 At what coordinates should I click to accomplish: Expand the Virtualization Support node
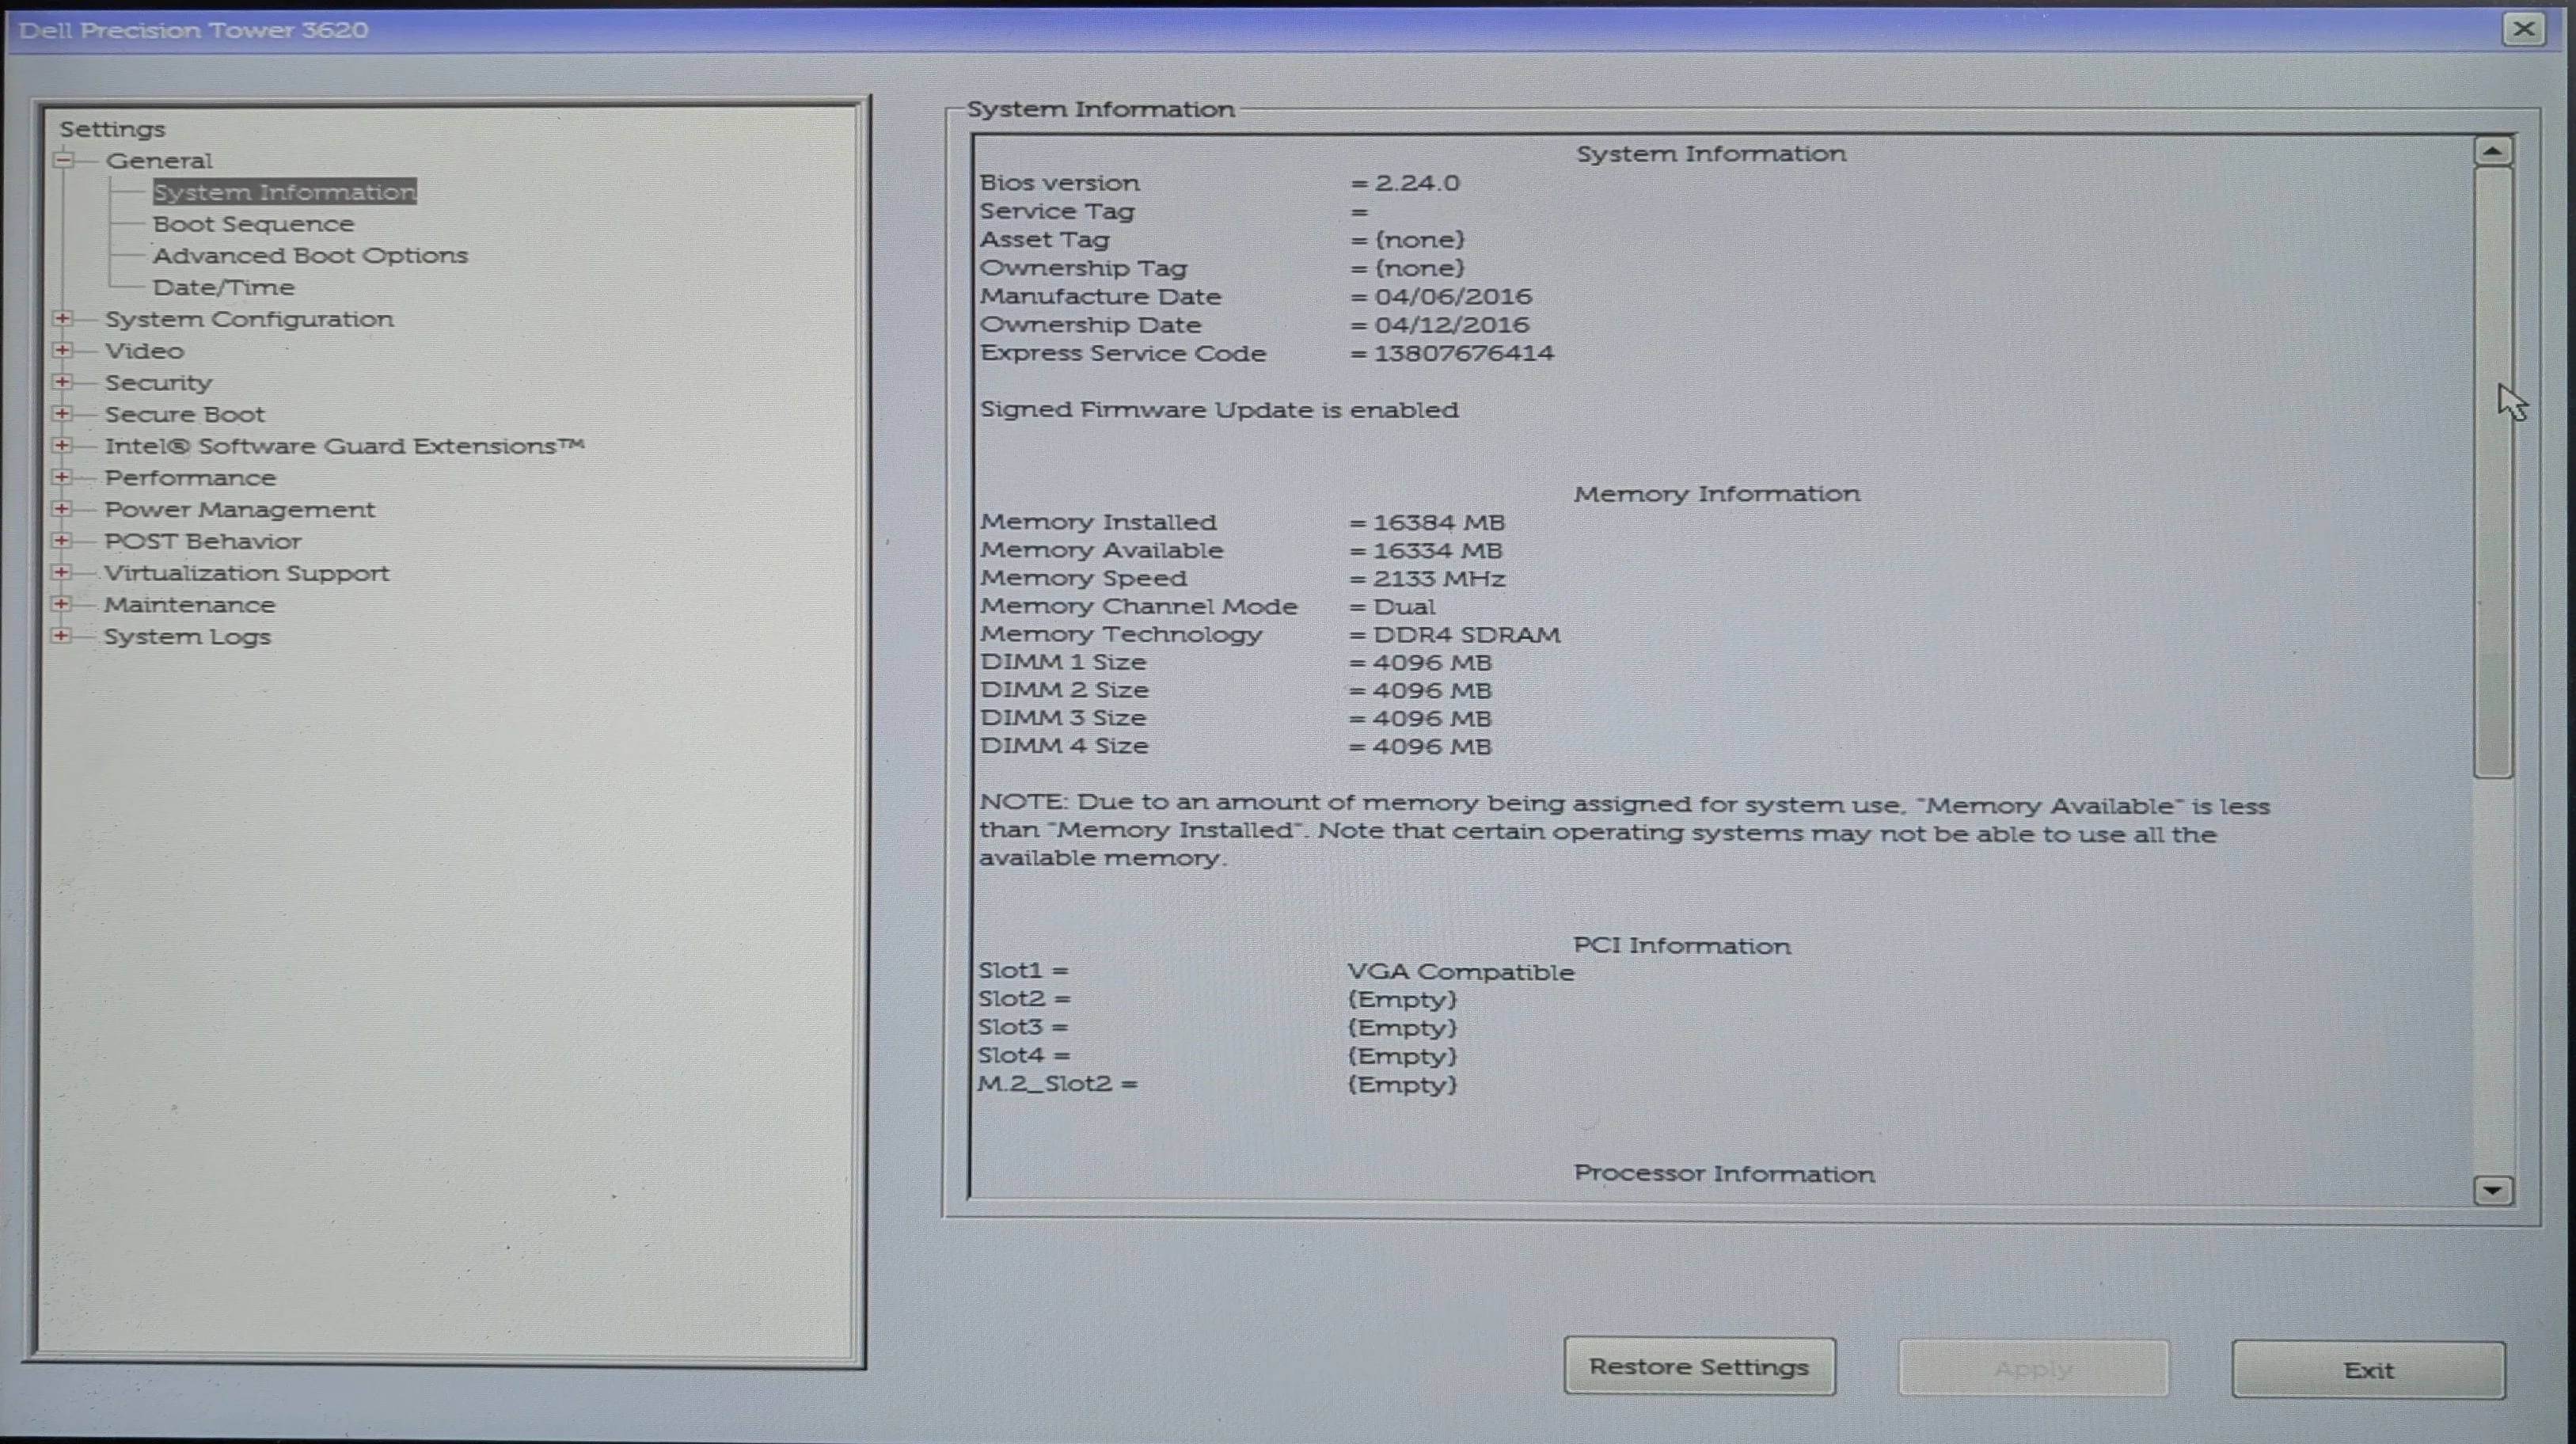coord(62,573)
